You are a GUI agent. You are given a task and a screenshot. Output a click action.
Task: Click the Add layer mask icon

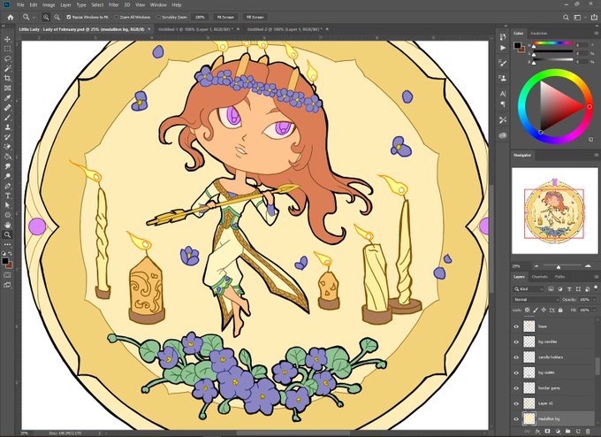click(x=548, y=432)
